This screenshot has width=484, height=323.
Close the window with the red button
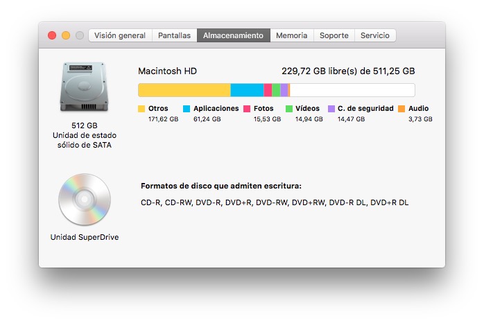pyautogui.click(x=52, y=35)
